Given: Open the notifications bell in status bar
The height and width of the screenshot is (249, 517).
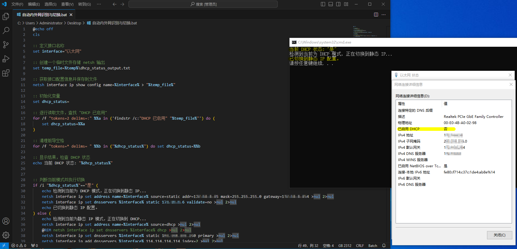Looking at the screenshot, I should [384, 245].
